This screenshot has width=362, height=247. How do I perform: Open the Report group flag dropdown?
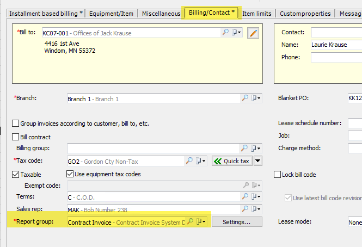201,221
